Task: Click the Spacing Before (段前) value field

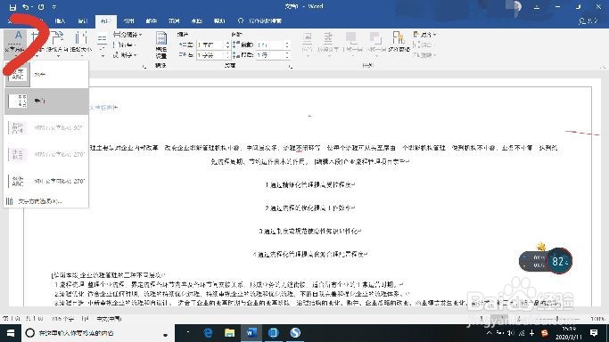Action: [x=270, y=45]
